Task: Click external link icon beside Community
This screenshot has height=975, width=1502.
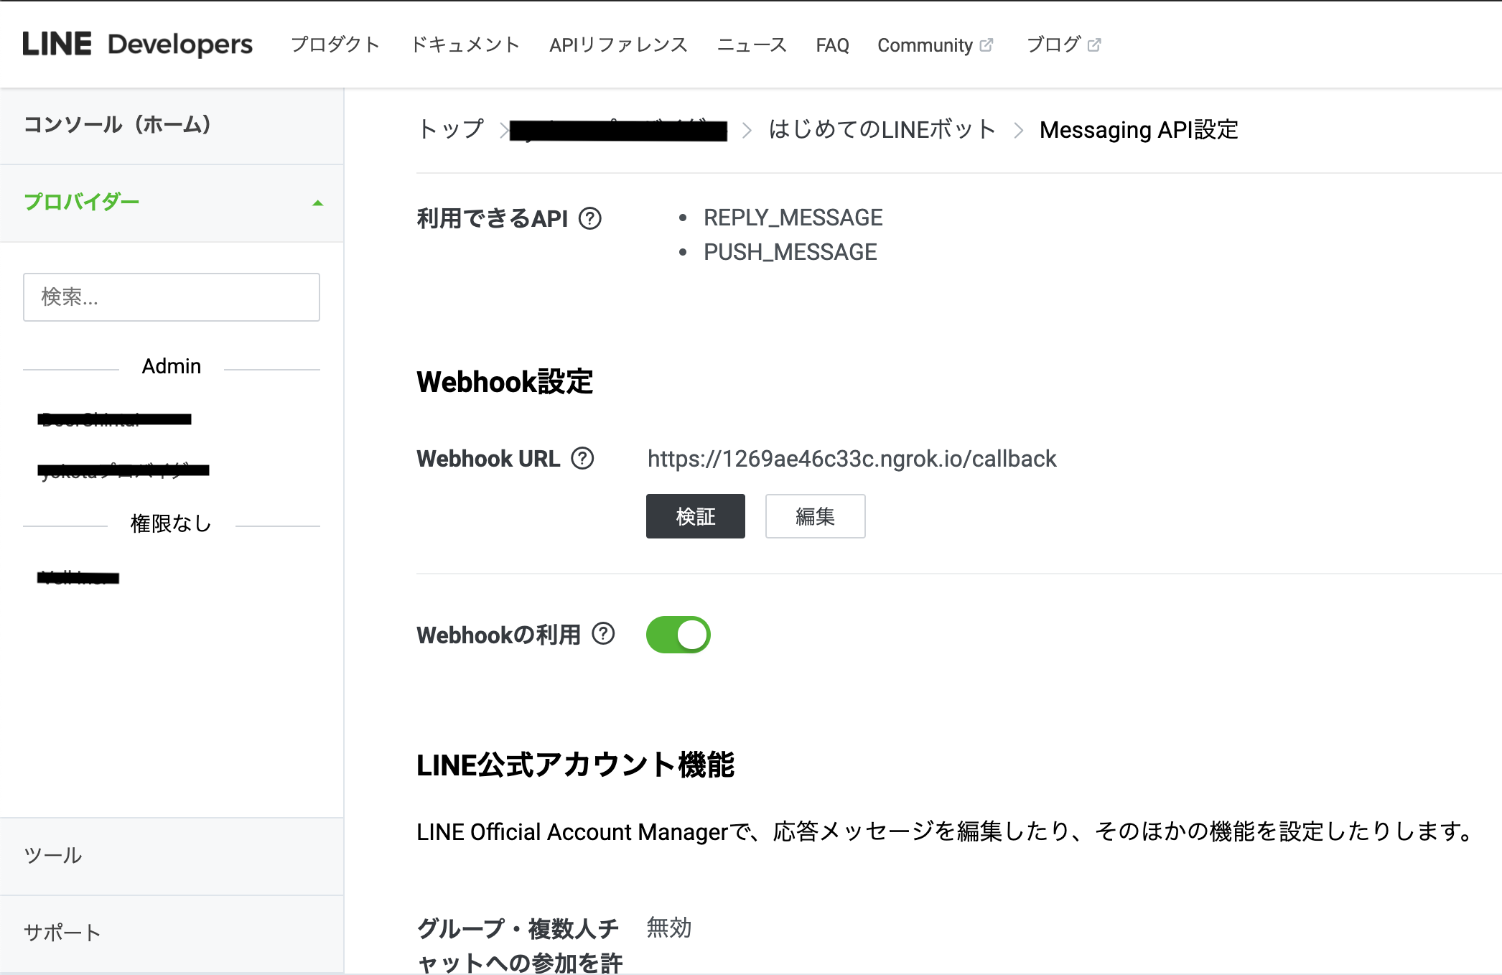Action: tap(986, 45)
